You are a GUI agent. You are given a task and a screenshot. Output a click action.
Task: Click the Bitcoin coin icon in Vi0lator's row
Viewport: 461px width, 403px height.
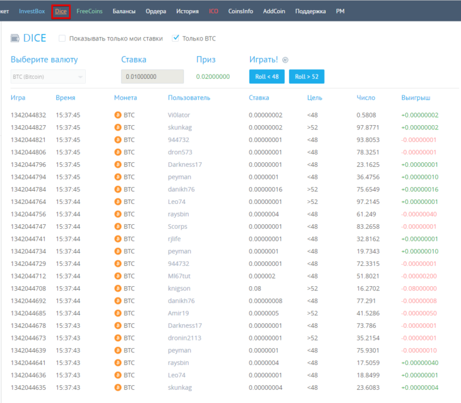point(118,115)
